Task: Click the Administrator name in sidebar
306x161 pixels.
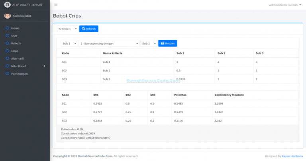Action: pyautogui.click(x=22, y=16)
